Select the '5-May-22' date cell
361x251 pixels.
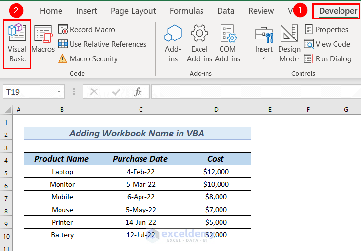pos(140,210)
